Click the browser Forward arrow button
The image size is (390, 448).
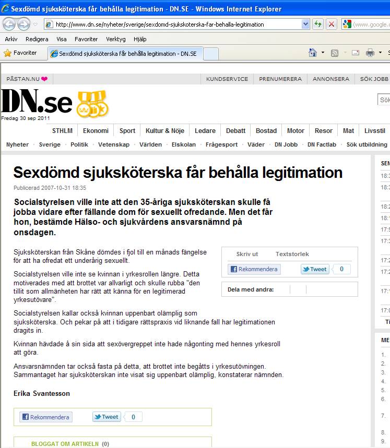tap(23, 24)
